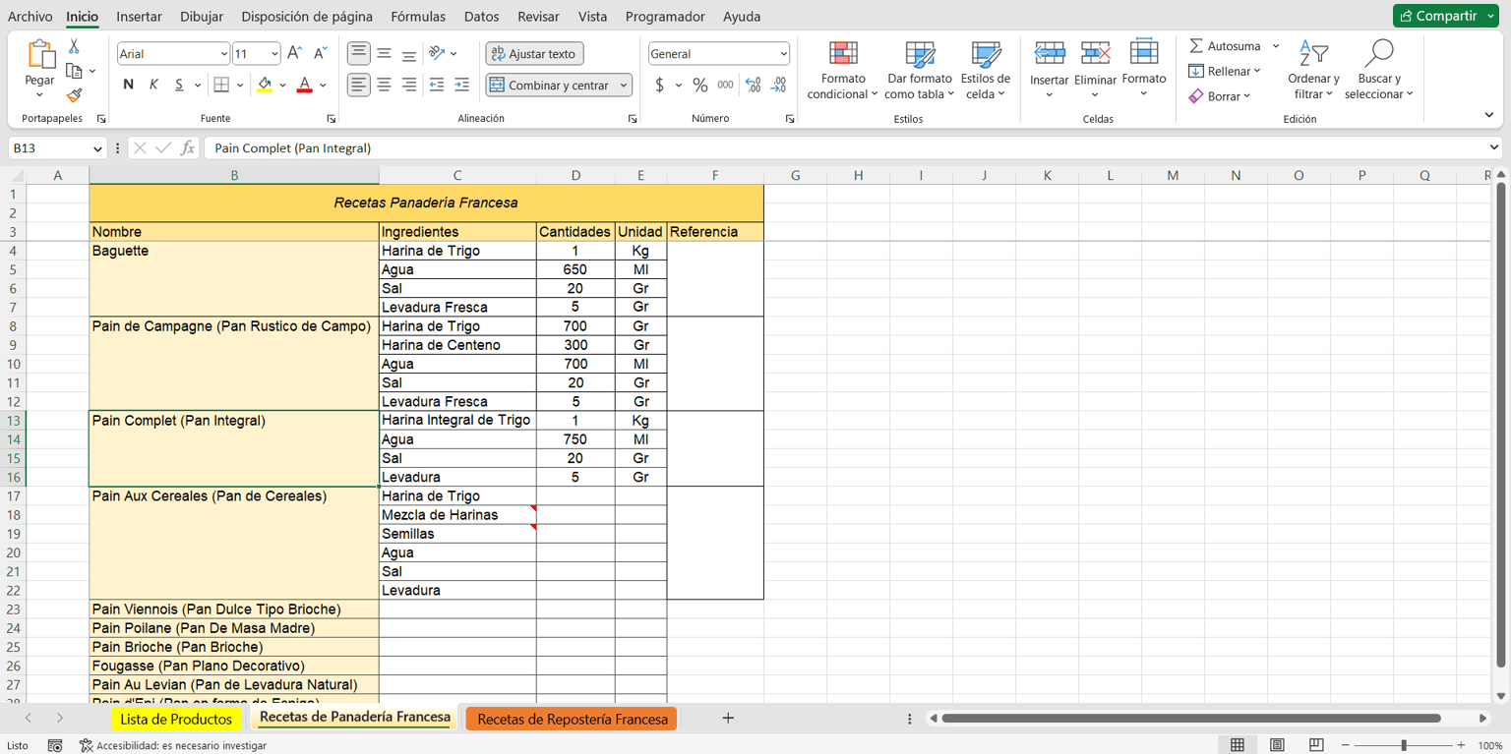Switch to the Datos tab

481,17
